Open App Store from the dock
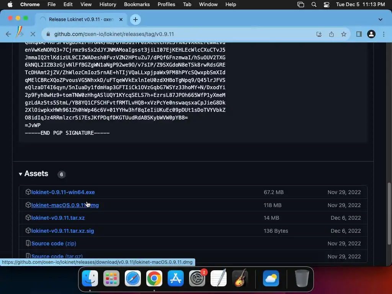This screenshot has width=392, height=294. pos(175,278)
